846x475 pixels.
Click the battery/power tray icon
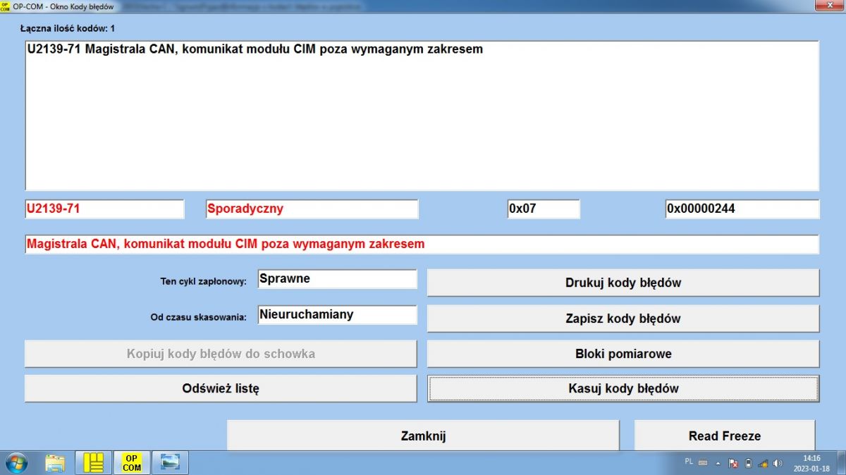(x=748, y=463)
